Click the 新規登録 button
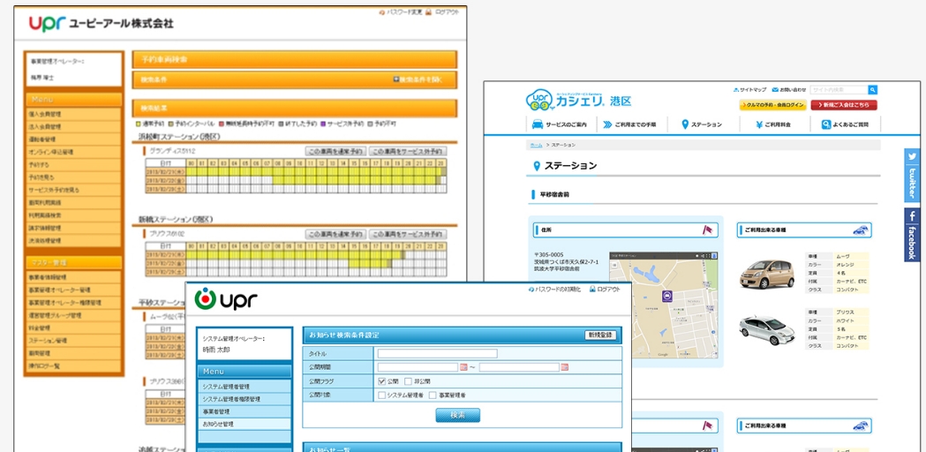 (600, 335)
